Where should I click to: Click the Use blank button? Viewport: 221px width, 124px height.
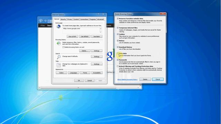click(97, 37)
